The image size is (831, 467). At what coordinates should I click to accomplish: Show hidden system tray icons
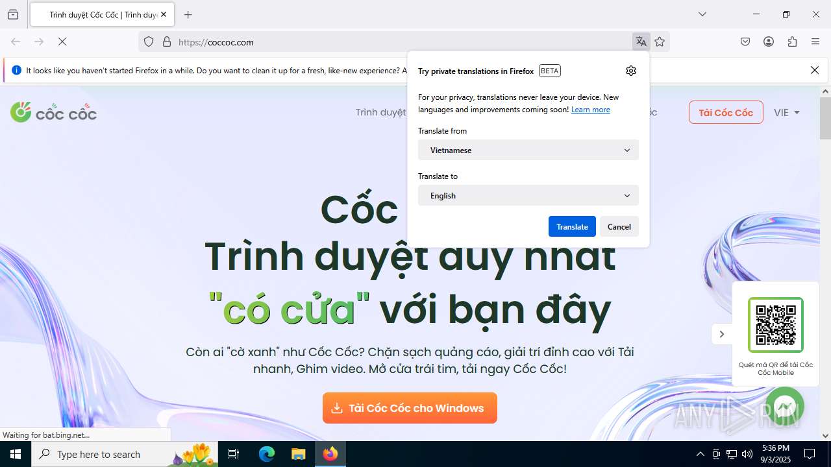(x=700, y=454)
